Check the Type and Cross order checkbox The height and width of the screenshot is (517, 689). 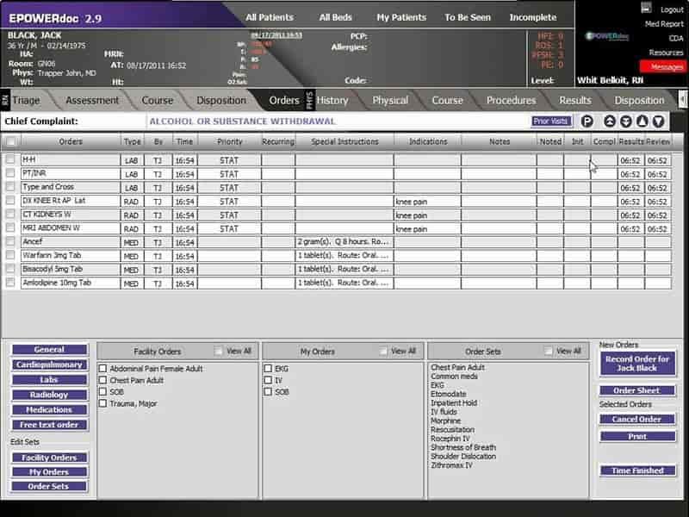click(x=10, y=187)
